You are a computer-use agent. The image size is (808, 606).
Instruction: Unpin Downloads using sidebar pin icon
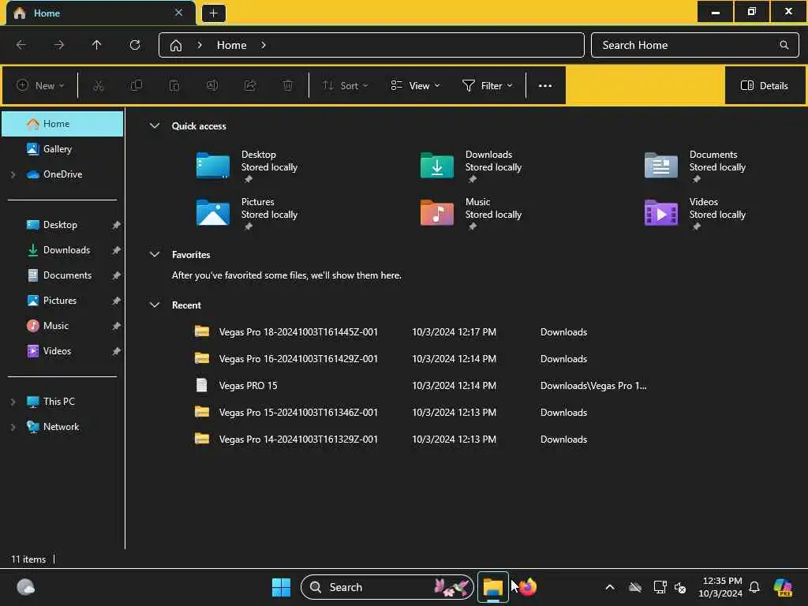[117, 250]
